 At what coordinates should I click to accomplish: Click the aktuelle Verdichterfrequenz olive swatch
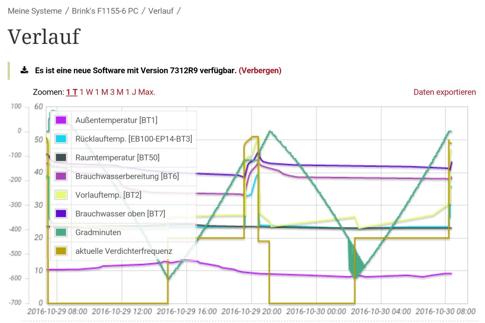click(61, 251)
